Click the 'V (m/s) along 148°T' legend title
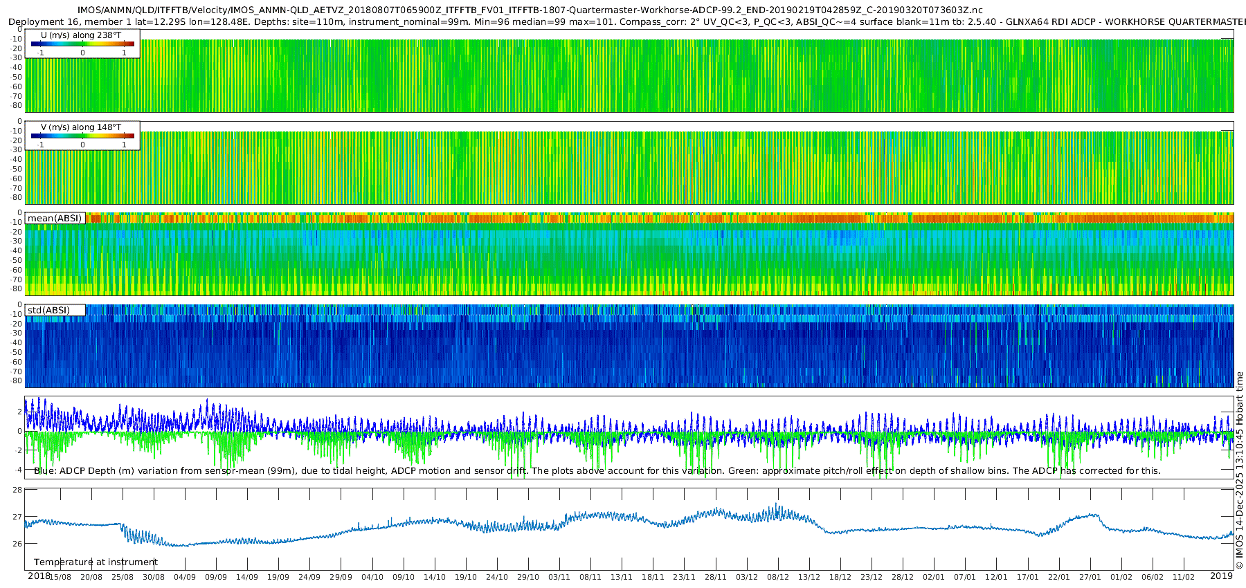This screenshot has width=1246, height=588. (81, 127)
